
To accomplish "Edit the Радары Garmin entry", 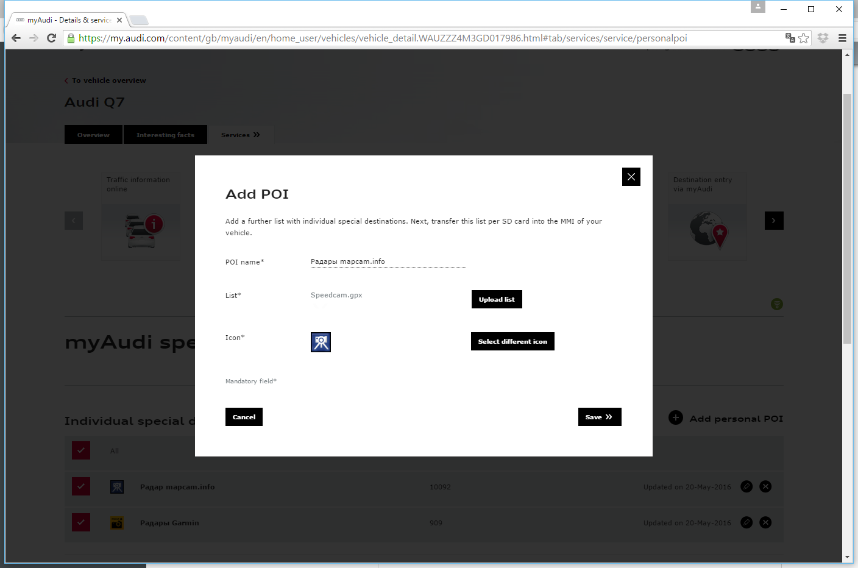I will click(x=746, y=522).
